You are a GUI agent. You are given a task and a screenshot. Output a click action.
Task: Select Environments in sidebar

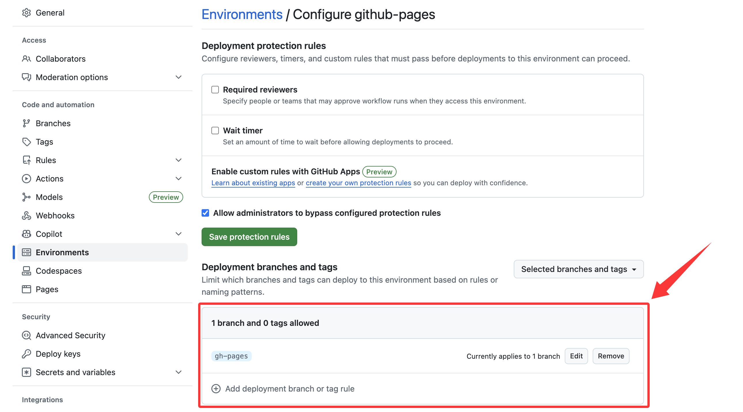(x=102, y=253)
